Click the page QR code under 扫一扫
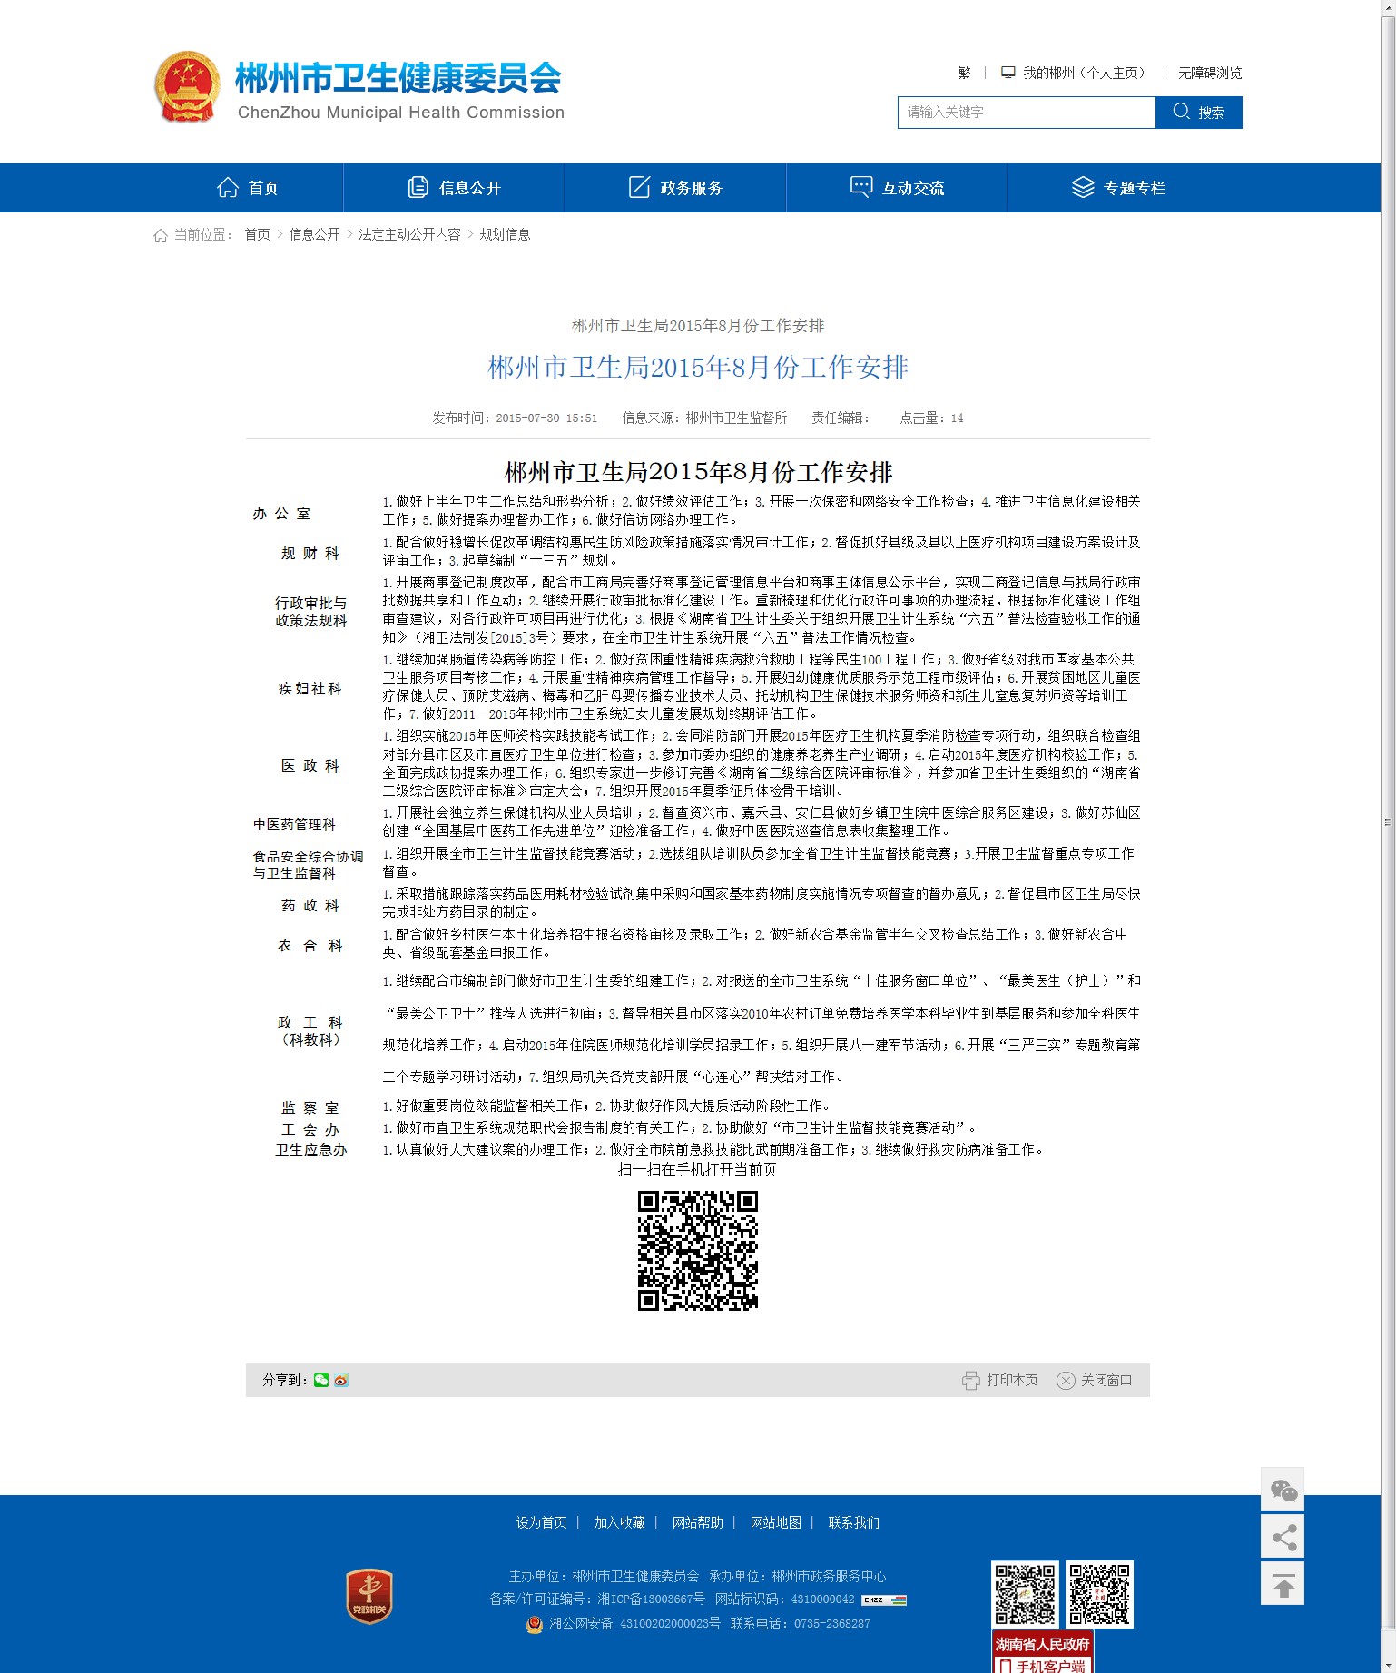Image resolution: width=1396 pixels, height=1673 pixels. (x=698, y=1251)
